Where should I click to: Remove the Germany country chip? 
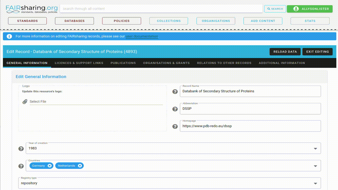[49, 166]
